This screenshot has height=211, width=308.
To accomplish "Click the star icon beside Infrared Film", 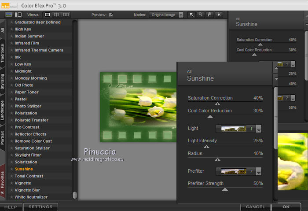I will 11,43.
